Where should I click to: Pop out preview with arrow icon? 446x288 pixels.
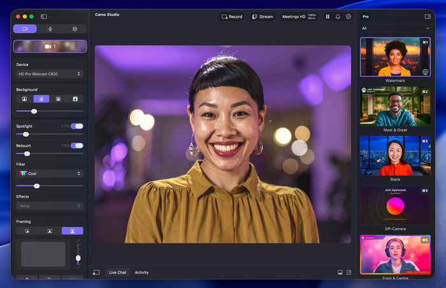[349, 272]
